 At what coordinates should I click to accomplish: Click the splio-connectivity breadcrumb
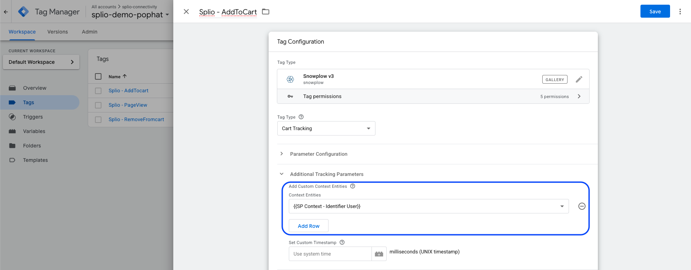click(x=139, y=6)
